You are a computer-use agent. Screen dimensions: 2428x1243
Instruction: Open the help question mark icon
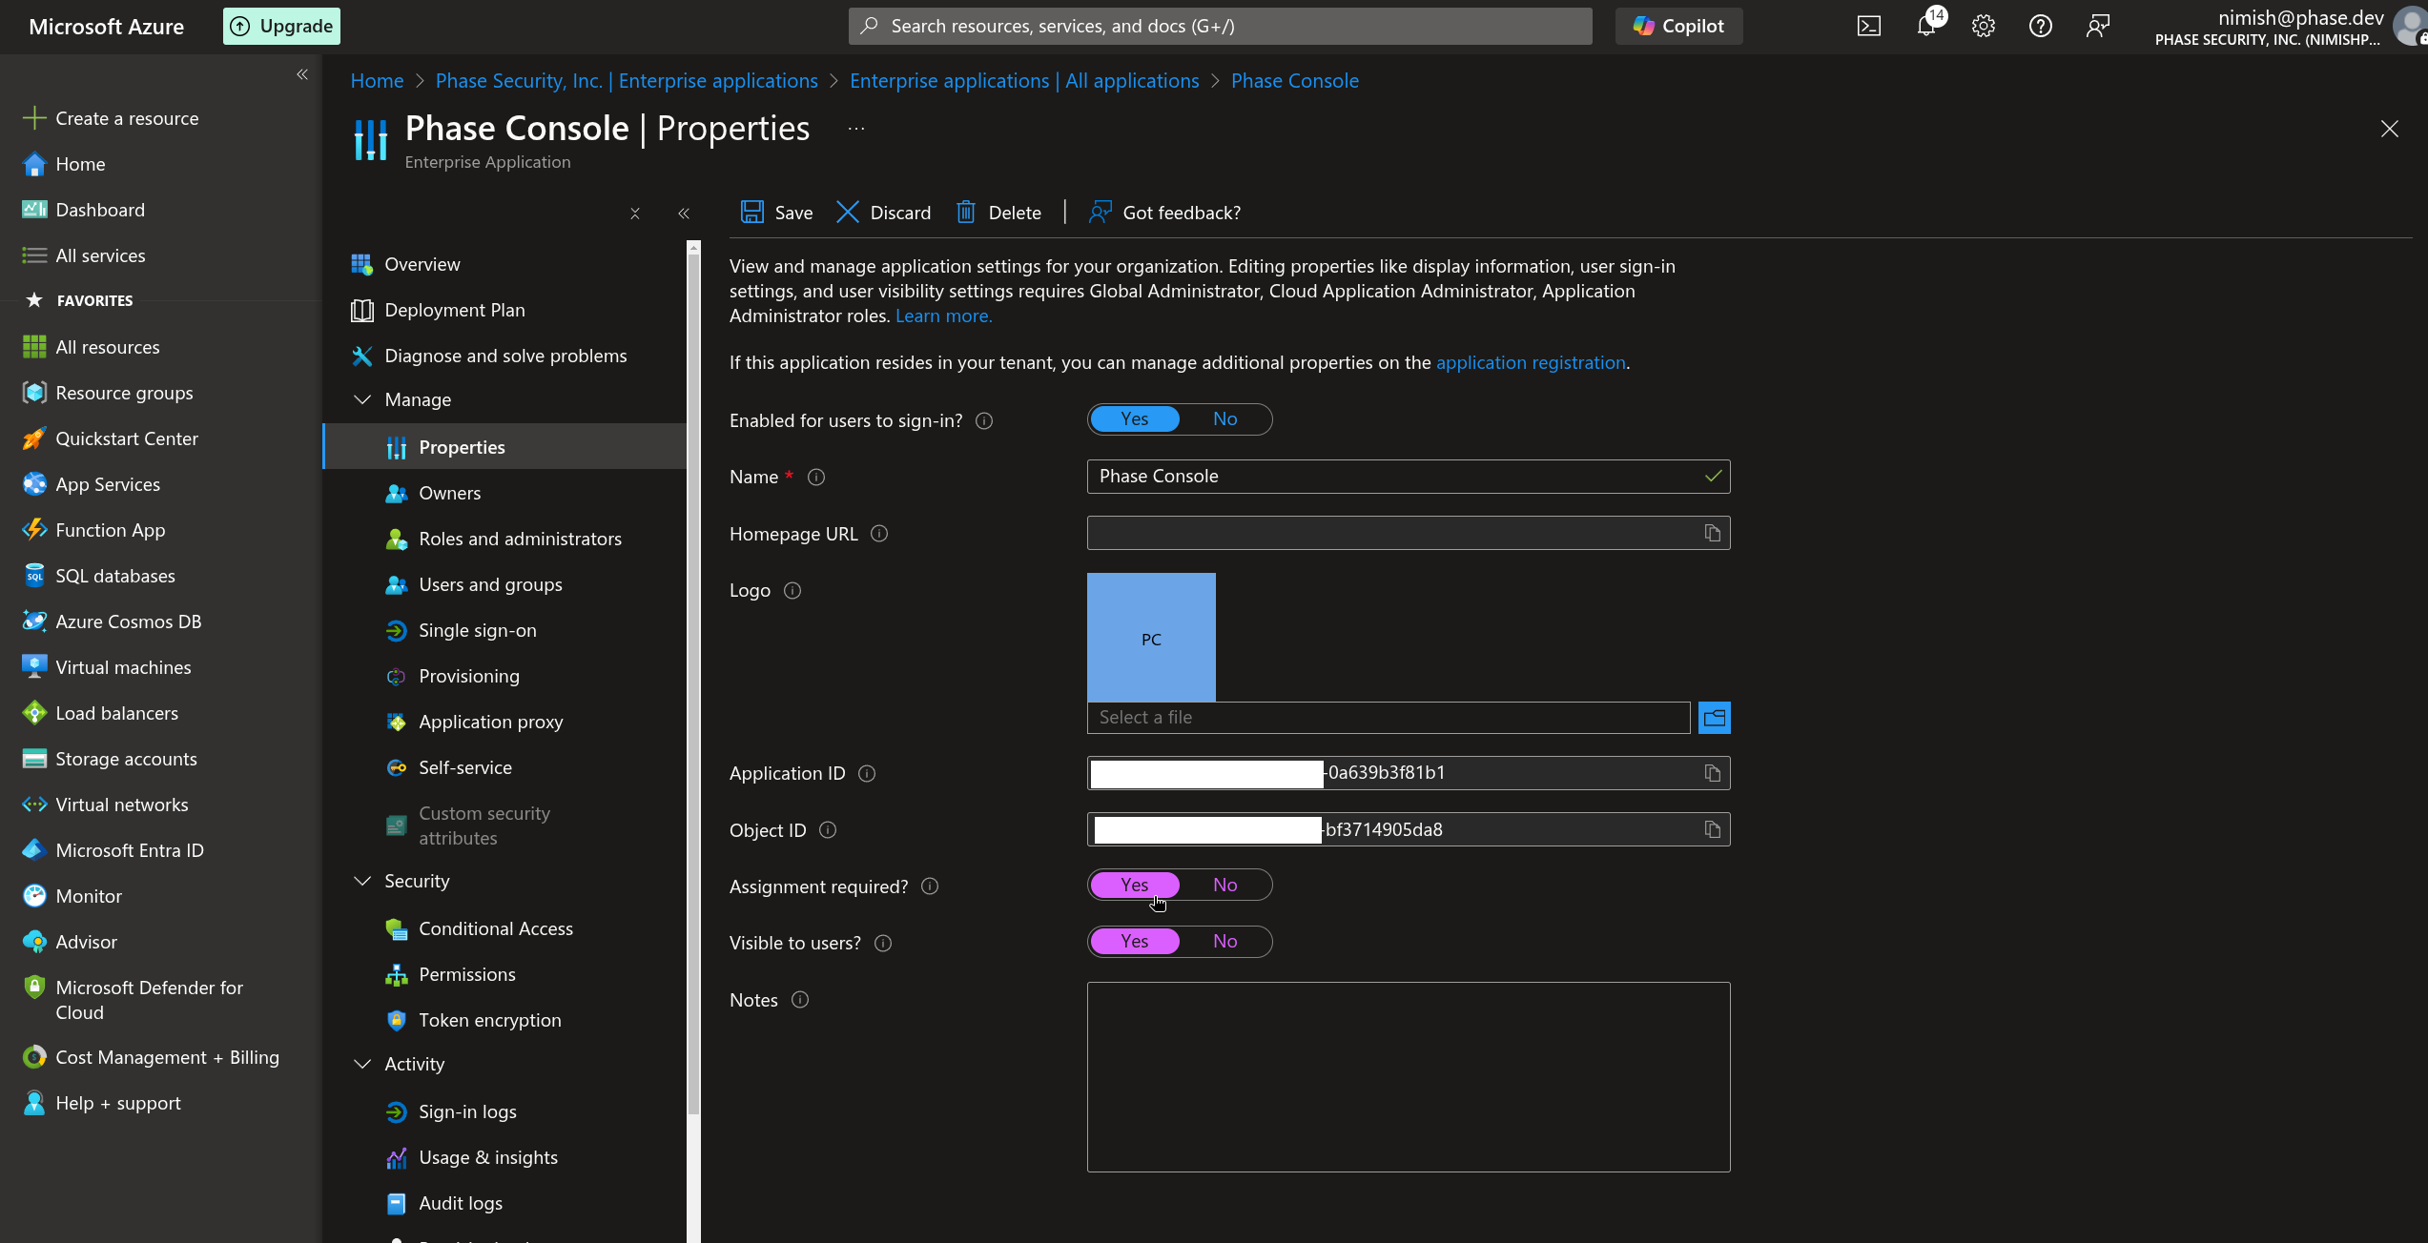2041,26
